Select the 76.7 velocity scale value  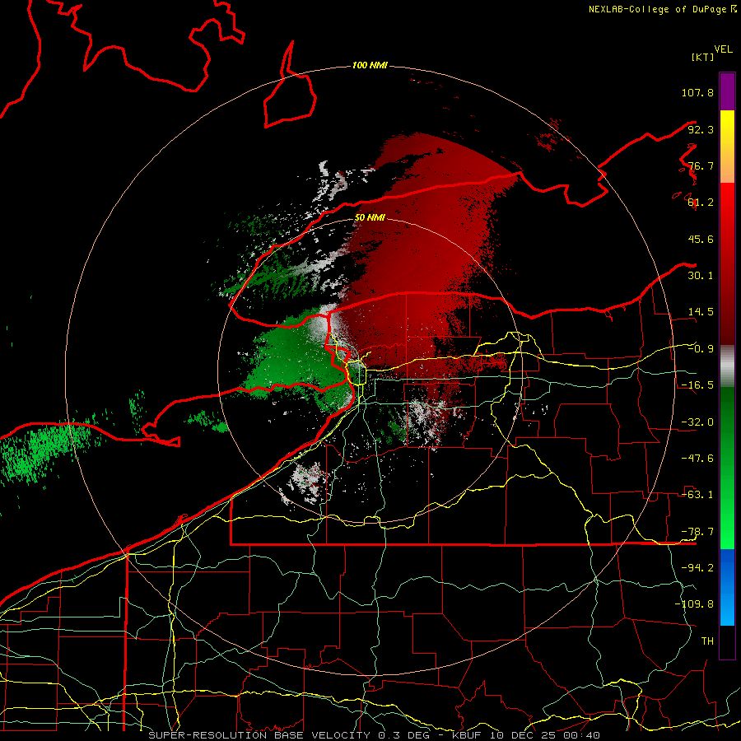click(701, 165)
